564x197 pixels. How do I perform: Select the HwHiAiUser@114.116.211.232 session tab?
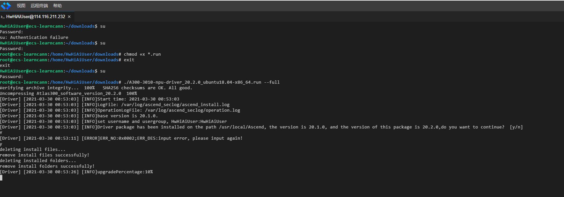tap(36, 17)
